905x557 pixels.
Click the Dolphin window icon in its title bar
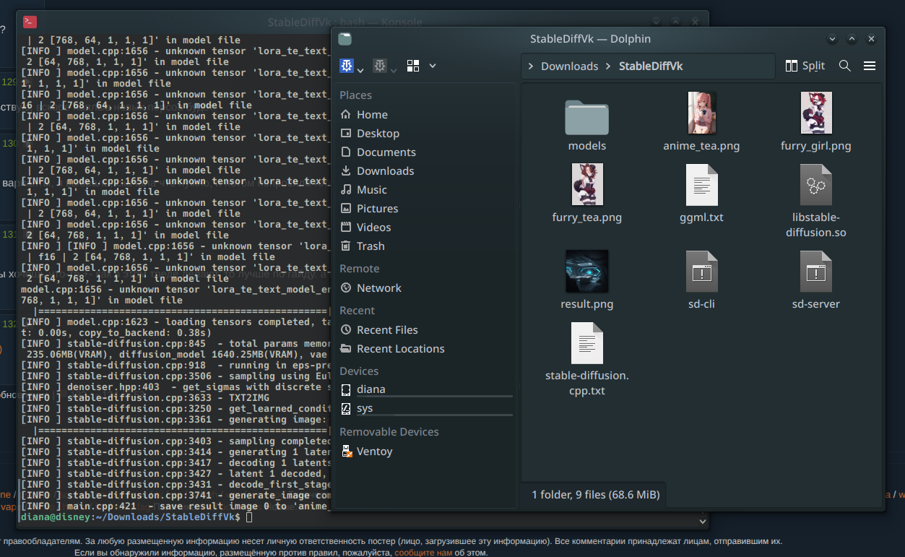[x=345, y=39]
